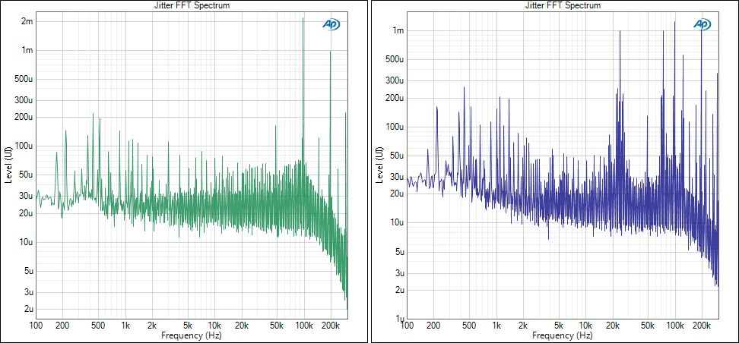Click the green peak at 200k
The image size is (739, 343).
pyautogui.click(x=331, y=53)
